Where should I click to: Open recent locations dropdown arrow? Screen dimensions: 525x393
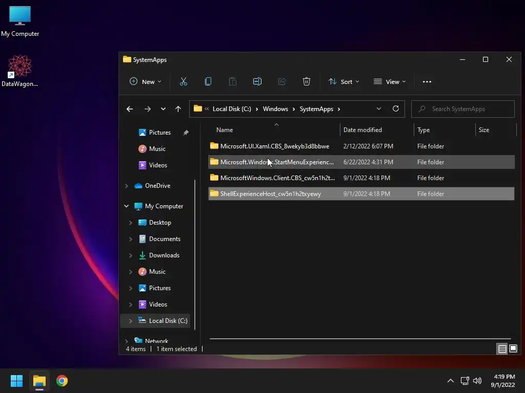[x=163, y=109]
